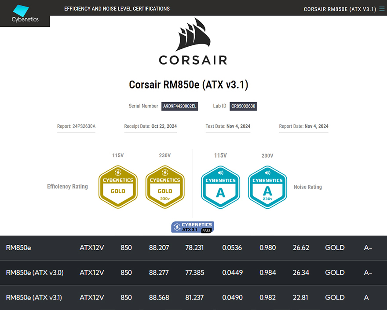Click Receipt Date: Oct 22, 2024
The image size is (387, 310).
click(x=150, y=126)
